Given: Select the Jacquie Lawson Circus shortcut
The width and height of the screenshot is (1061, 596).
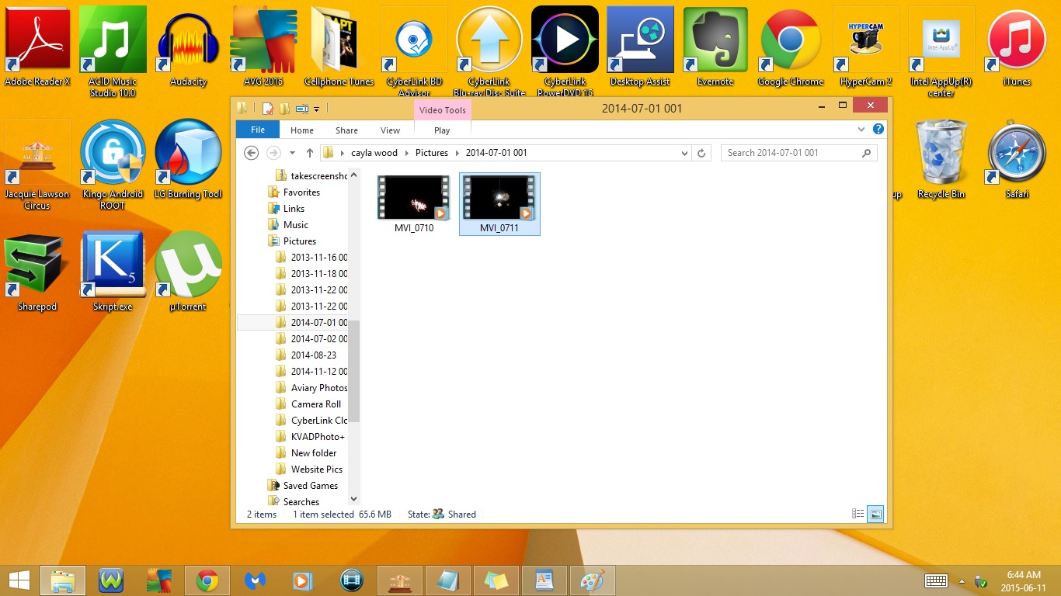Looking at the screenshot, I should tap(37, 164).
